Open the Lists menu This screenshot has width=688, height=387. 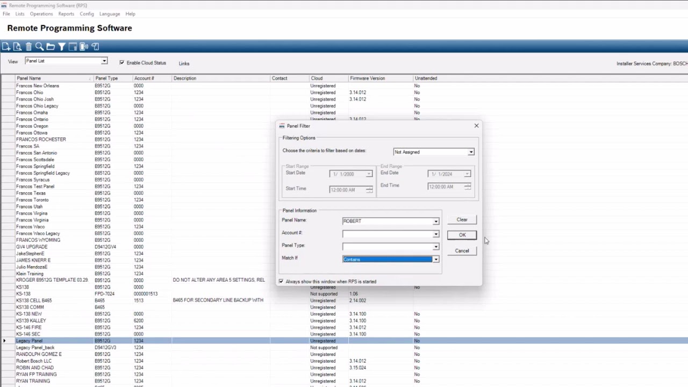pos(20,14)
